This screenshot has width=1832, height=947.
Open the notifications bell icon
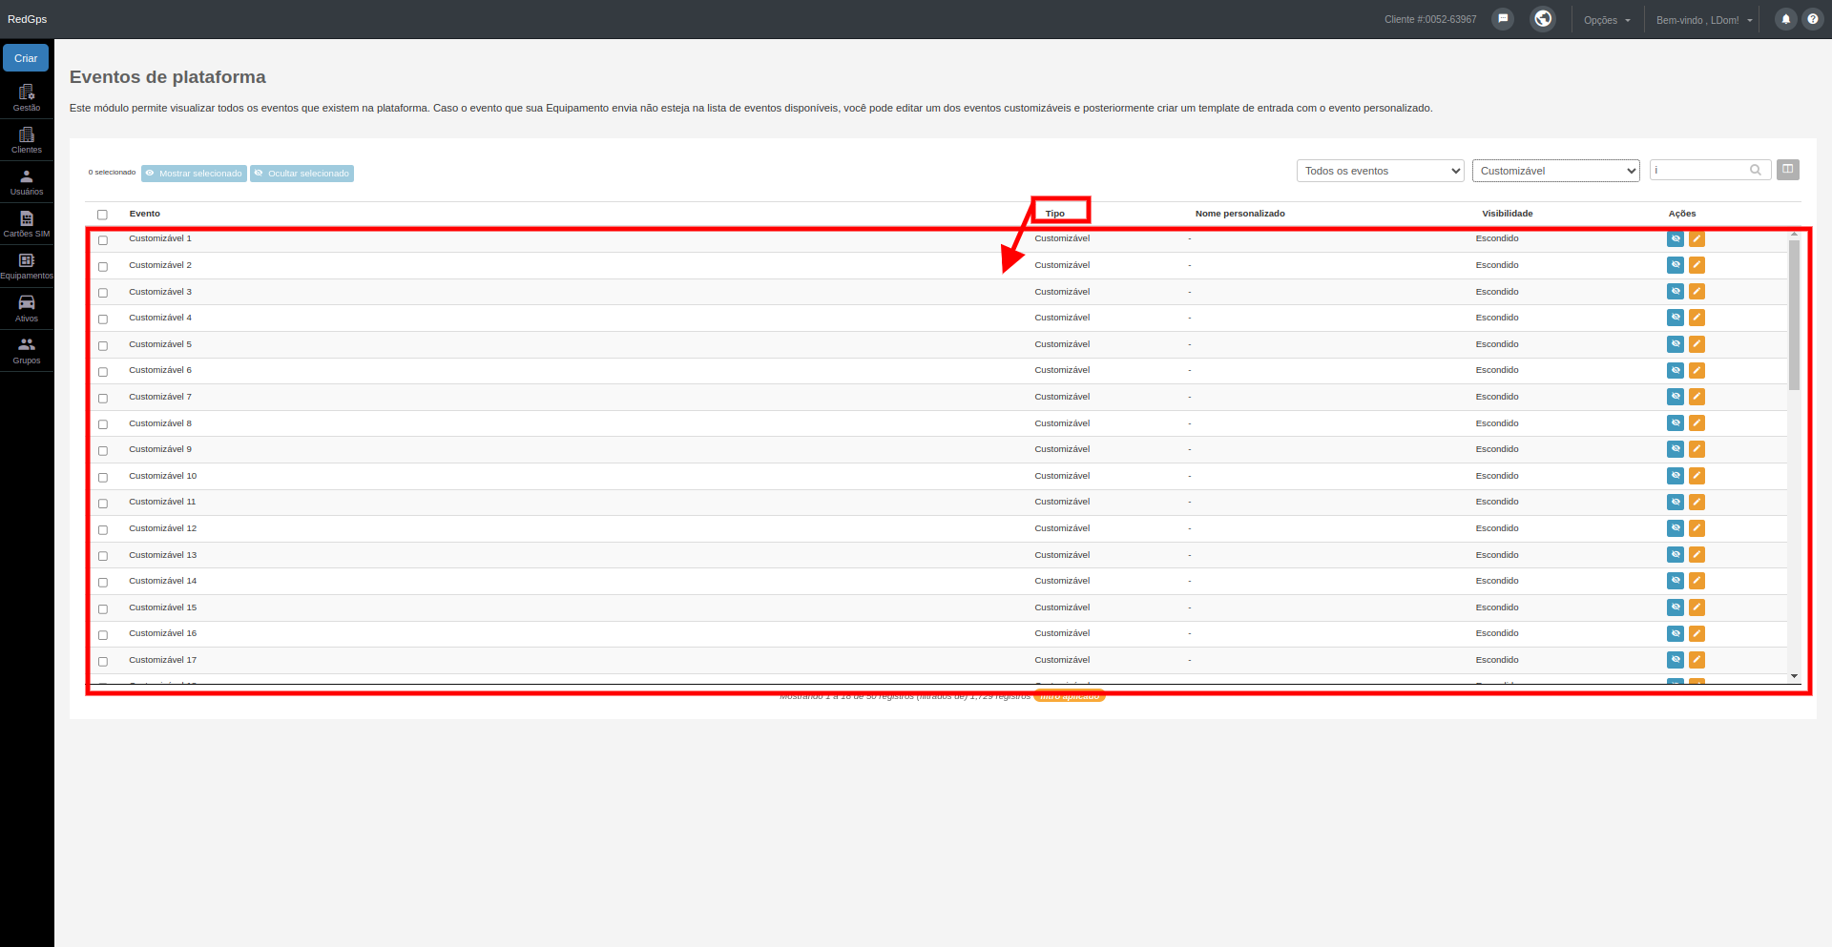1786,19
